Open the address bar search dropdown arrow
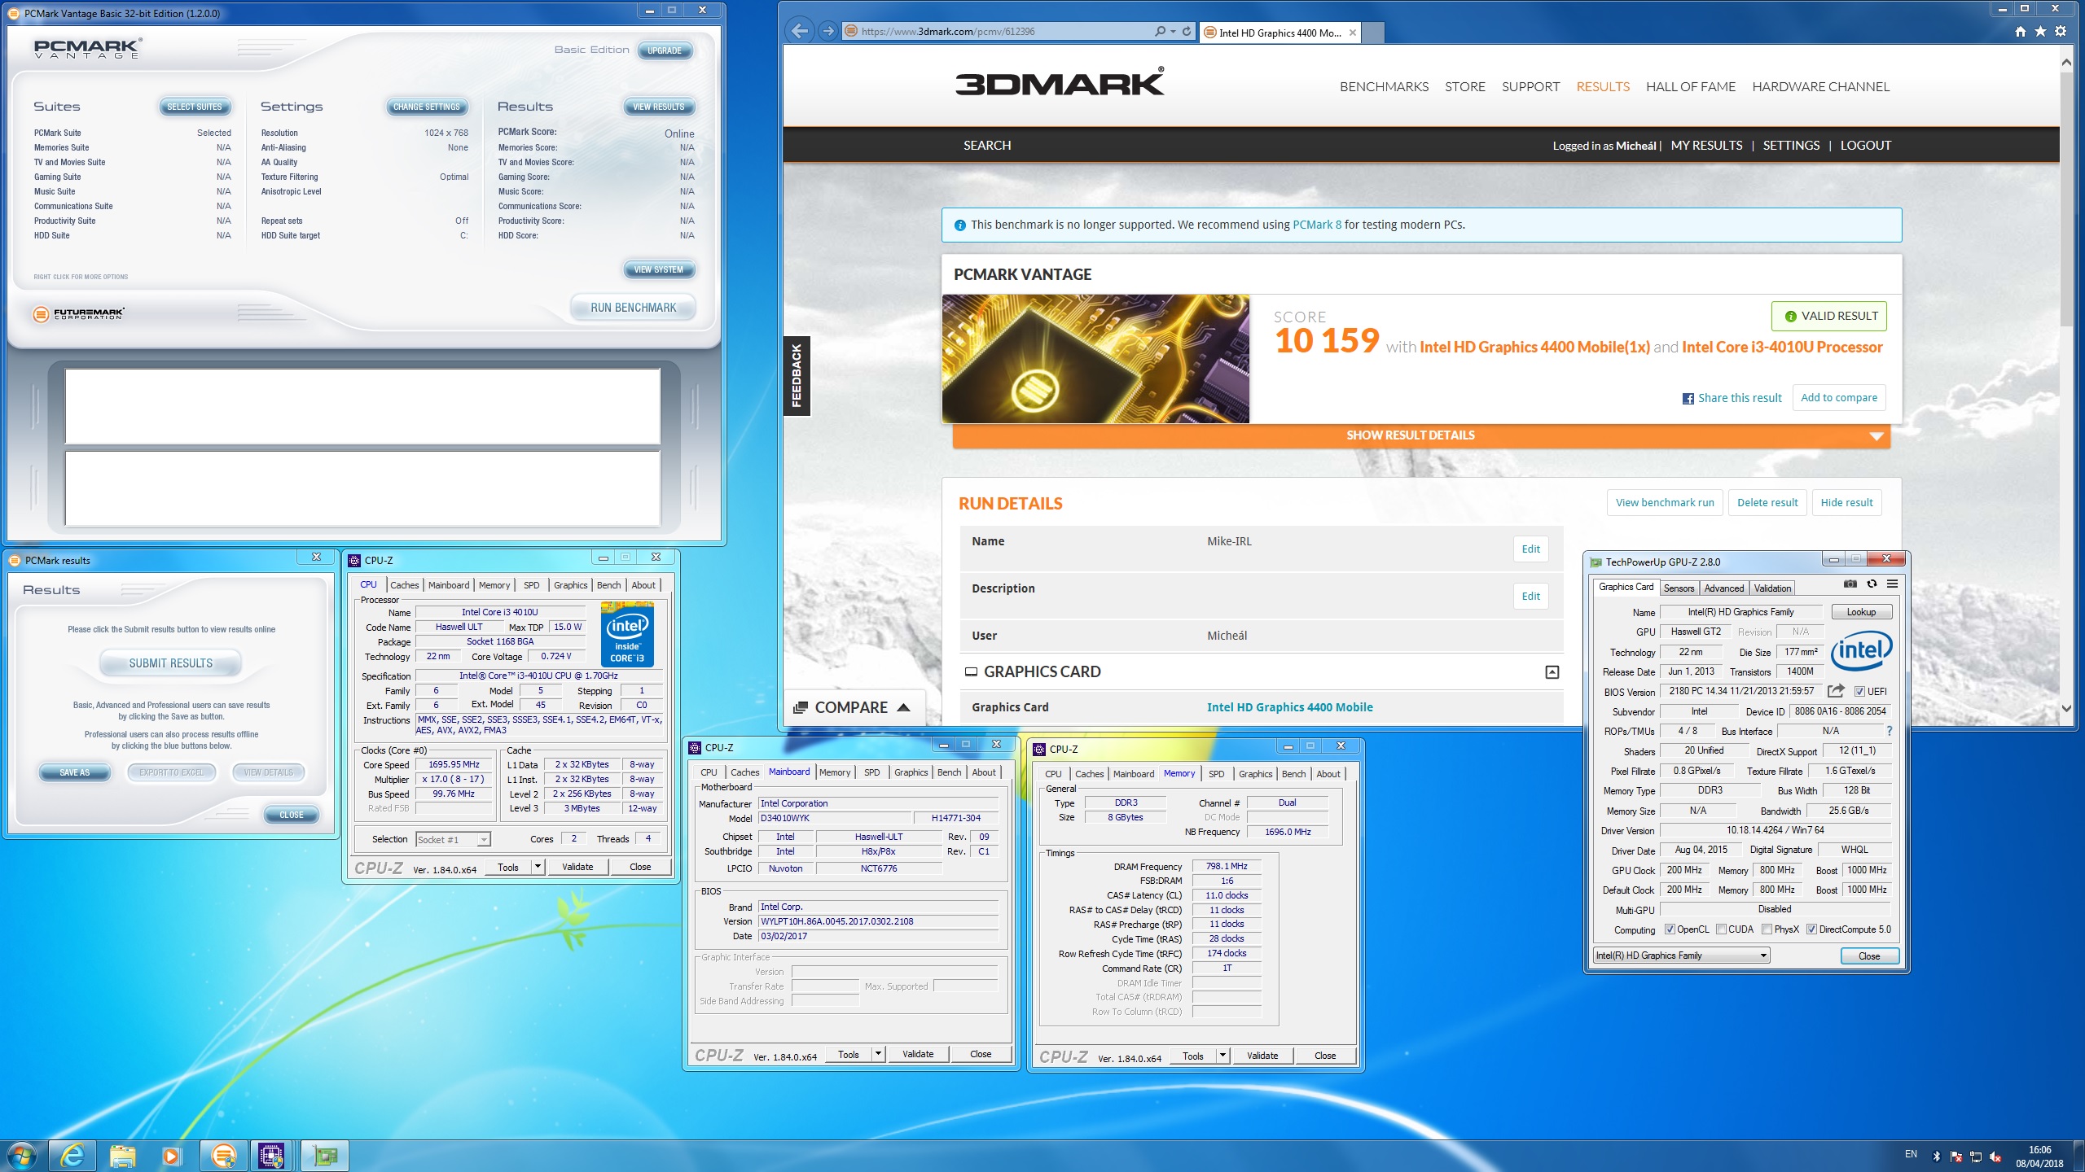Screen dimensions: 2085x1172 click(x=1173, y=32)
